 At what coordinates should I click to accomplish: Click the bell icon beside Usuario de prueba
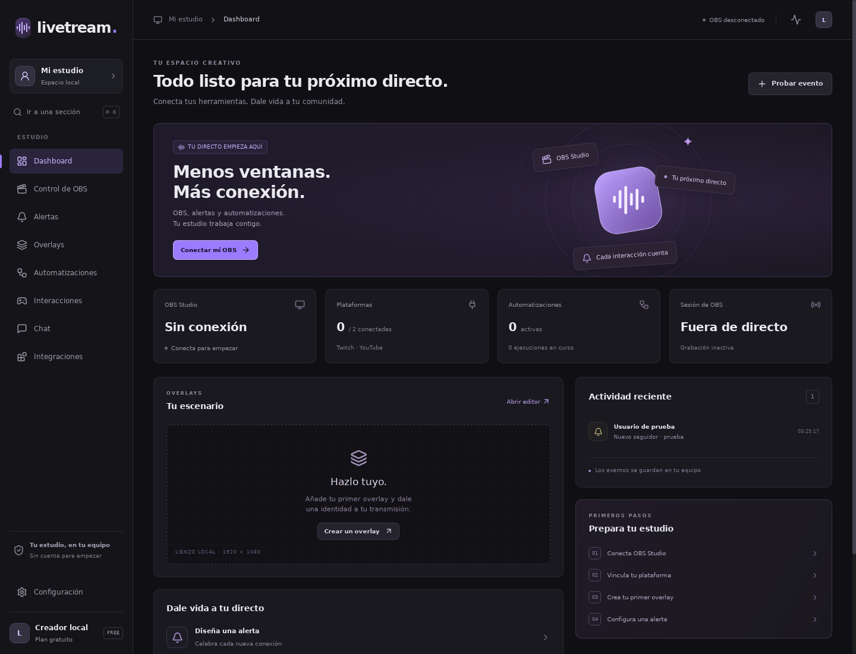[x=598, y=432]
